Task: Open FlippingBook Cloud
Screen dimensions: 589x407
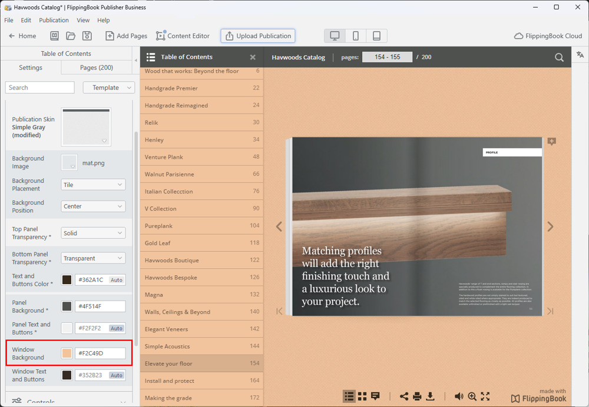Action: tap(548, 36)
